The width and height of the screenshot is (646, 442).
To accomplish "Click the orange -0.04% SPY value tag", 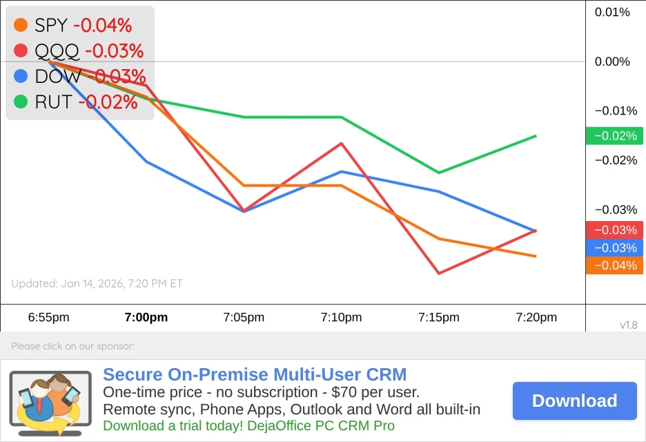I will click(x=614, y=266).
